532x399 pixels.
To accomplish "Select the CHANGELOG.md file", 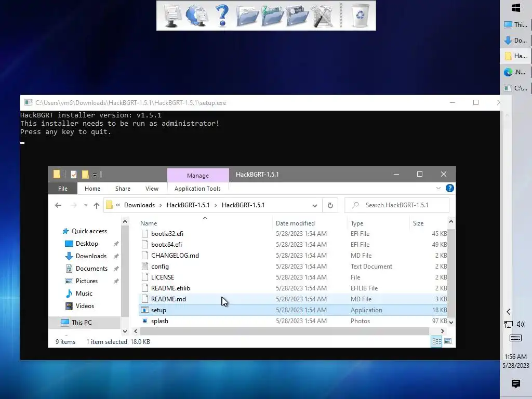I will tap(293, 256).
